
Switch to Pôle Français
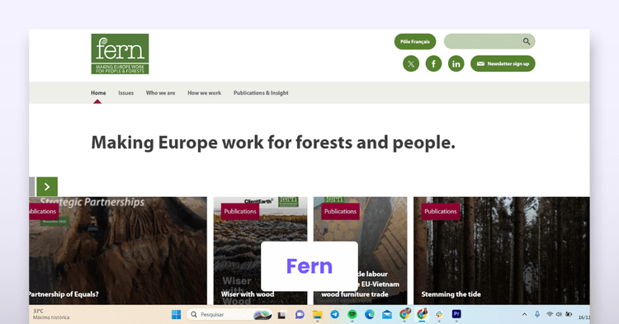pos(415,41)
